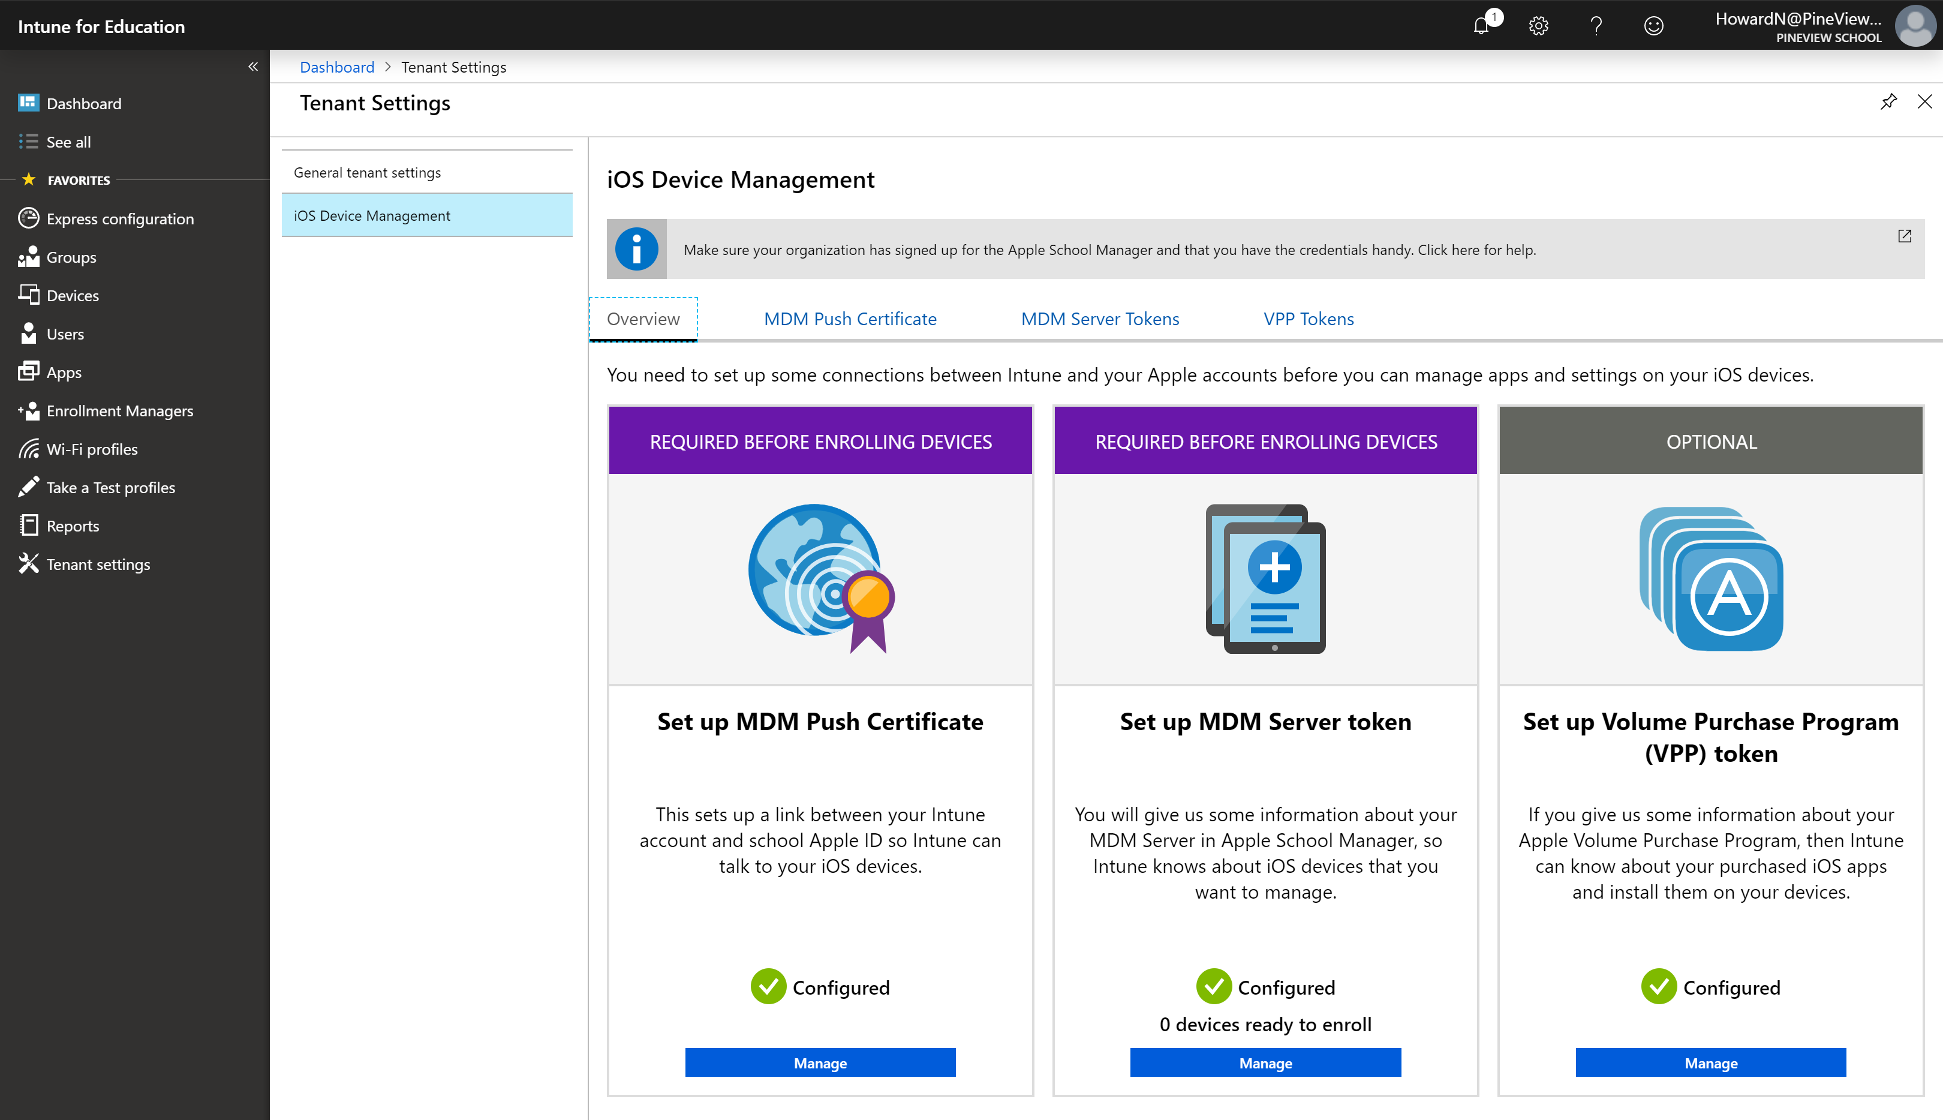Select General tenant settings
1943x1120 pixels.
click(367, 172)
